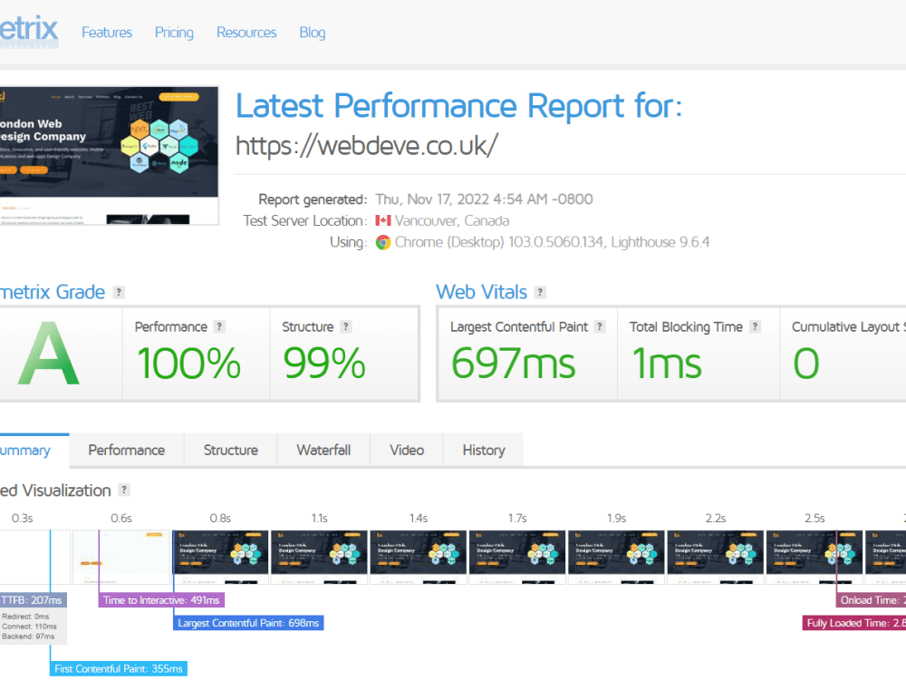This screenshot has width=906, height=680.
Task: Click the Redirect: 0ms entry
Action: [x=25, y=617]
